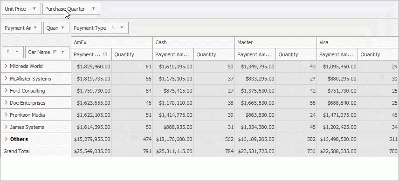Click the Payment Type sort order icon
The height and width of the screenshot is (181, 399).
point(114,28)
